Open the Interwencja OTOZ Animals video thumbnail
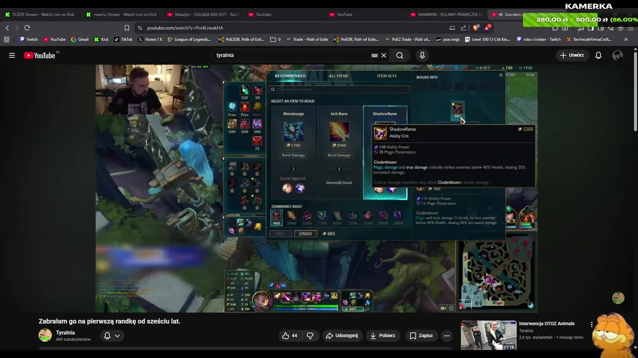The image size is (638, 358). click(x=488, y=336)
